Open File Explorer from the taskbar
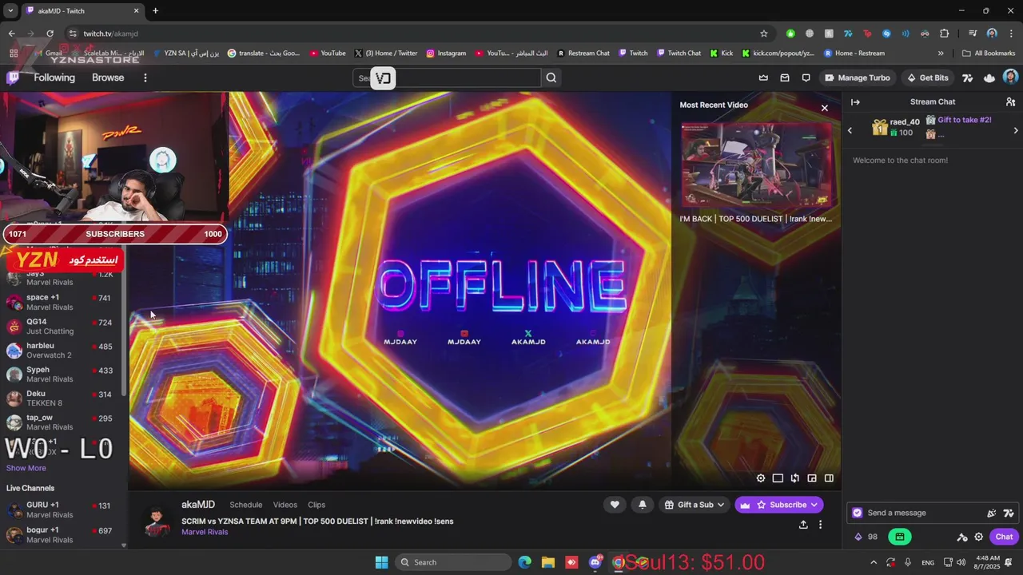 point(548,562)
